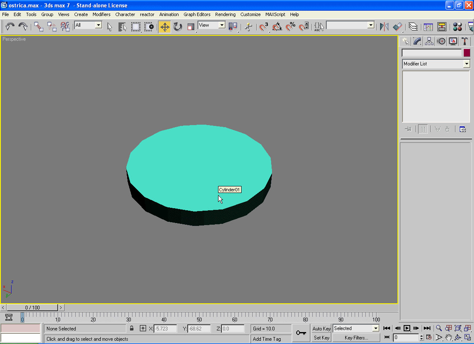Toggle Auto Key animation mode

(x=321, y=328)
